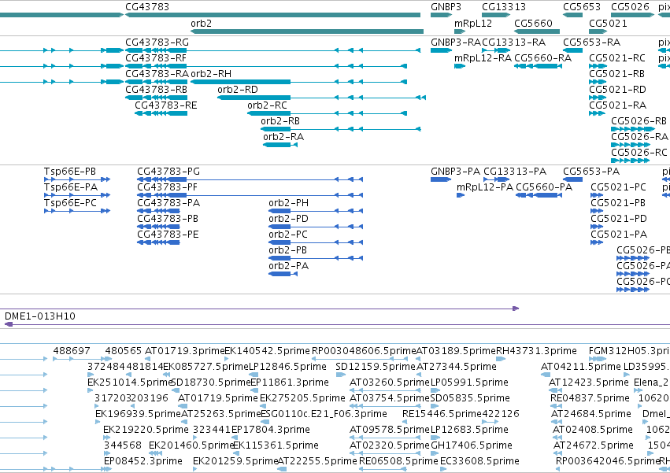Open EST RH43731.3prime
The height and width of the screenshot is (473, 670).
[x=536, y=351]
